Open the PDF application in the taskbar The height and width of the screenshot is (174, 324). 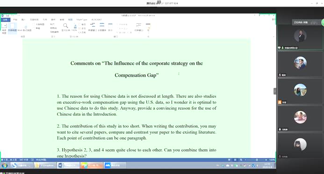click(91, 165)
